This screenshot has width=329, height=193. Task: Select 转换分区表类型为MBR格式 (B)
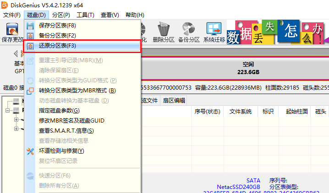[x=82, y=91]
